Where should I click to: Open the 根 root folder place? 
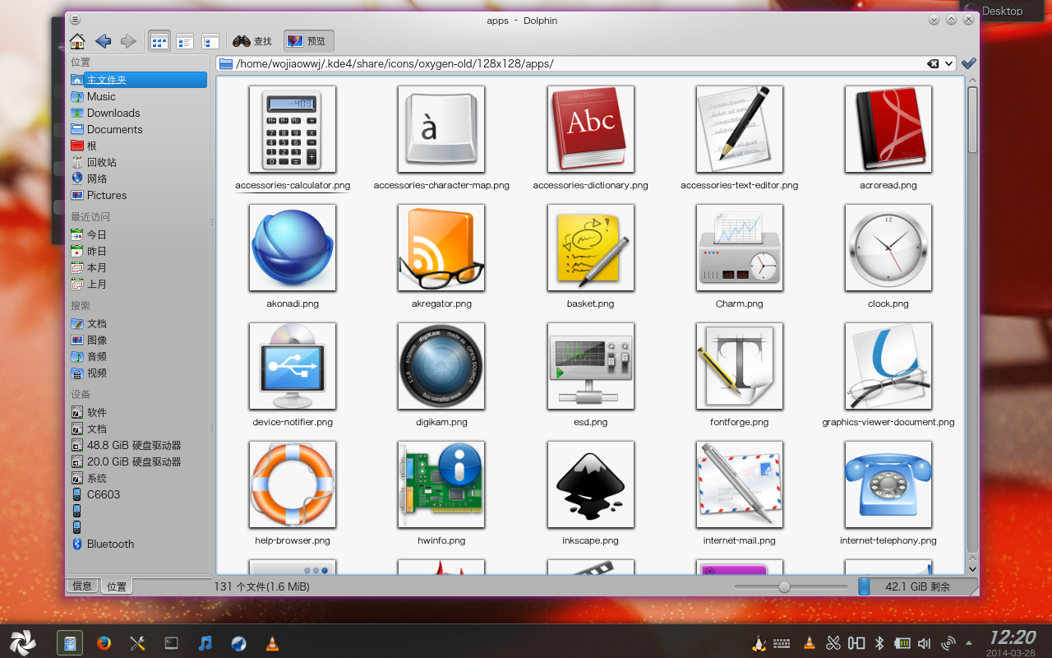point(138,146)
